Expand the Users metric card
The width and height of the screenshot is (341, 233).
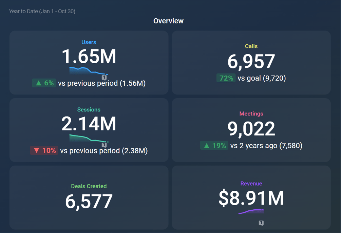pos(89,62)
